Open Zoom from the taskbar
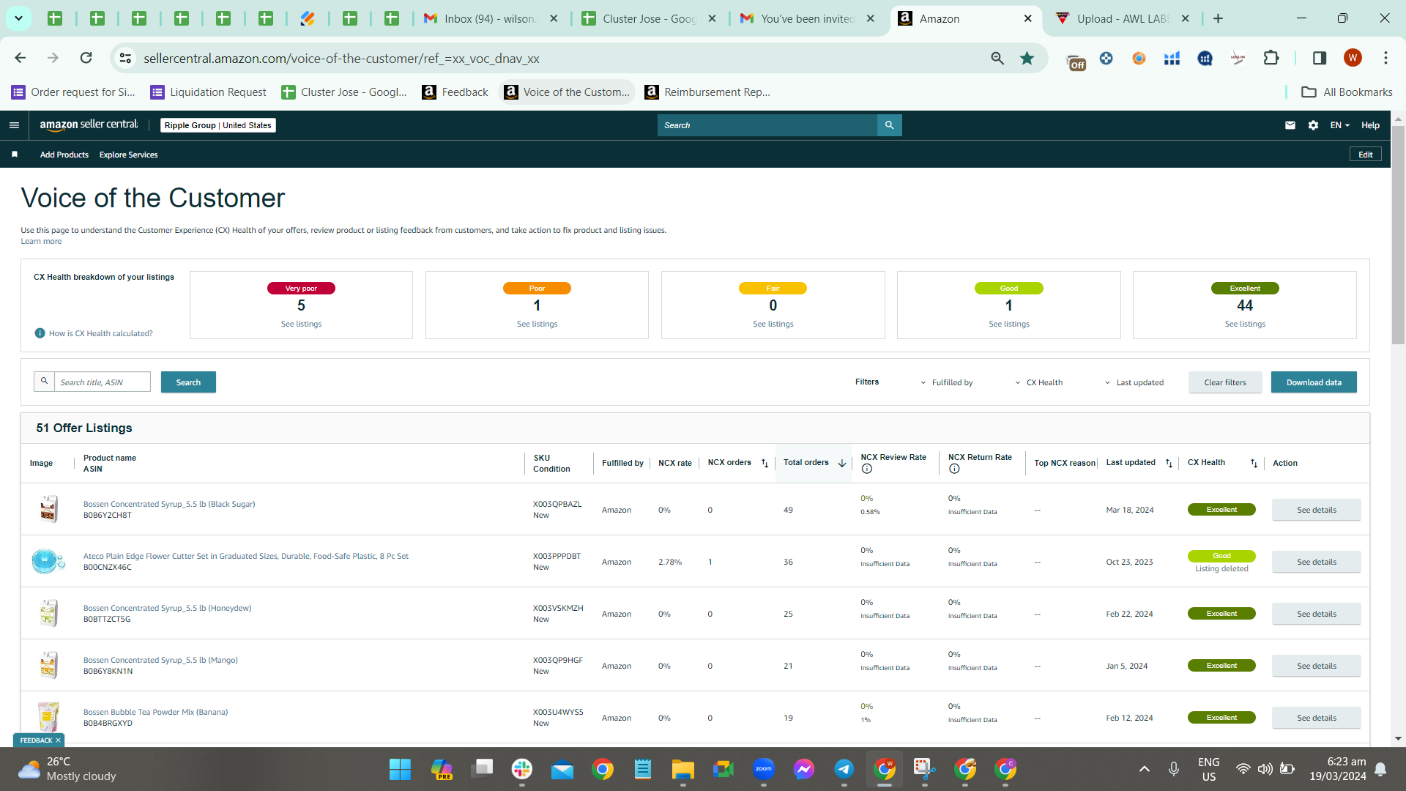1406x791 pixels. (x=764, y=769)
